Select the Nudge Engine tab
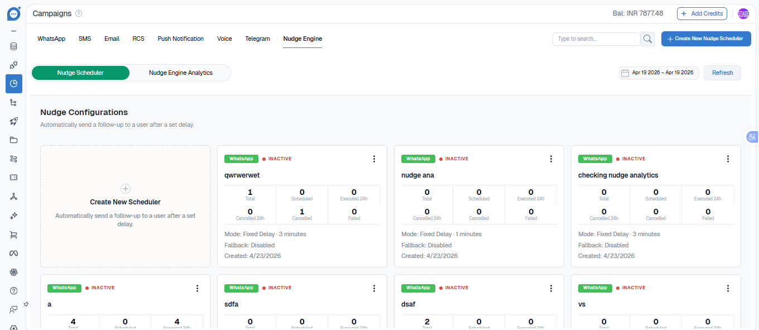The image size is (759, 330). 302,39
